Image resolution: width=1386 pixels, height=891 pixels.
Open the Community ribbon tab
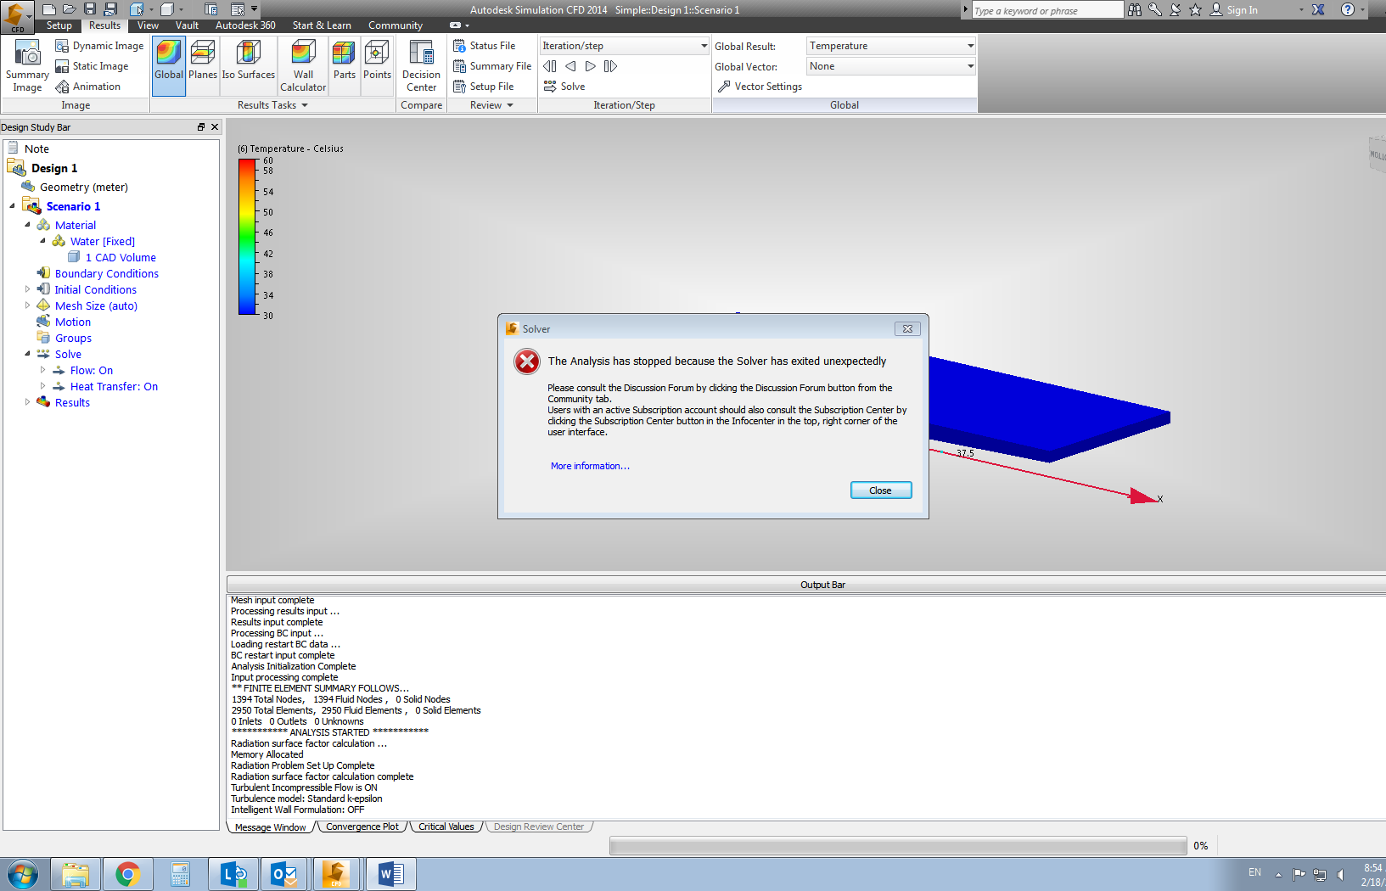pyautogui.click(x=396, y=25)
